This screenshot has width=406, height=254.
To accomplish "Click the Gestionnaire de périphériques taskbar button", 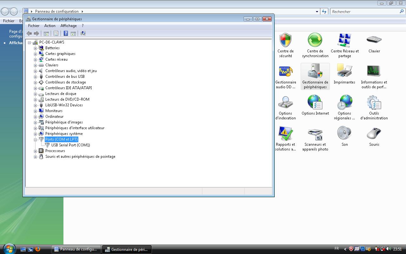I will click(x=127, y=249).
